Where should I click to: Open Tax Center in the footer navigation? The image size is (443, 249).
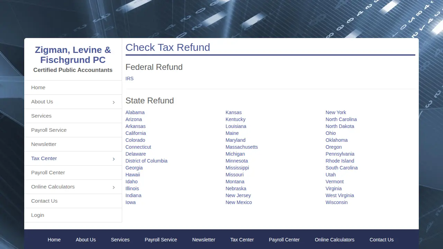click(x=242, y=240)
